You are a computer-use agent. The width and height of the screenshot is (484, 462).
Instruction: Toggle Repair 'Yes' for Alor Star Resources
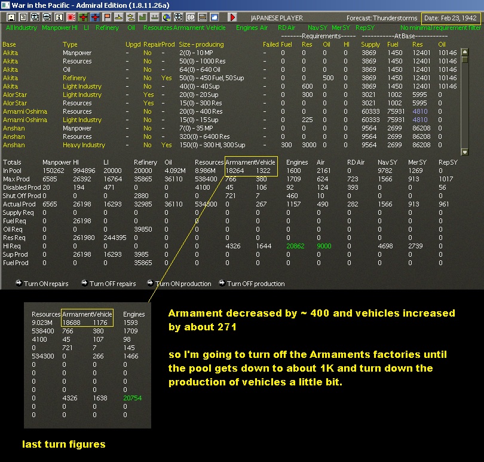pos(148,103)
